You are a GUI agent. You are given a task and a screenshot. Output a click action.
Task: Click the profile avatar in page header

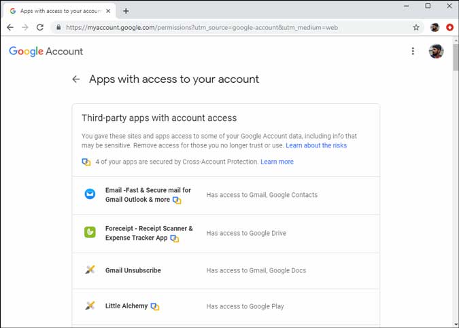pos(436,52)
